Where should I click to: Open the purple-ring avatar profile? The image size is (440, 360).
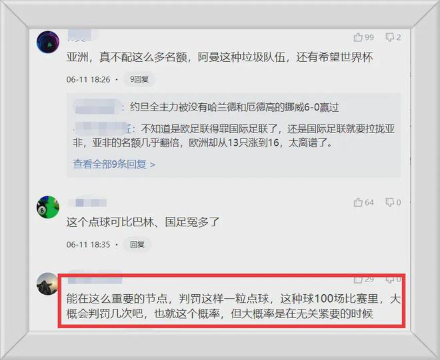[48, 42]
